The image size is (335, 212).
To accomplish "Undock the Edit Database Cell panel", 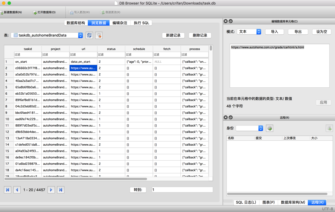I will pos(231,21).
